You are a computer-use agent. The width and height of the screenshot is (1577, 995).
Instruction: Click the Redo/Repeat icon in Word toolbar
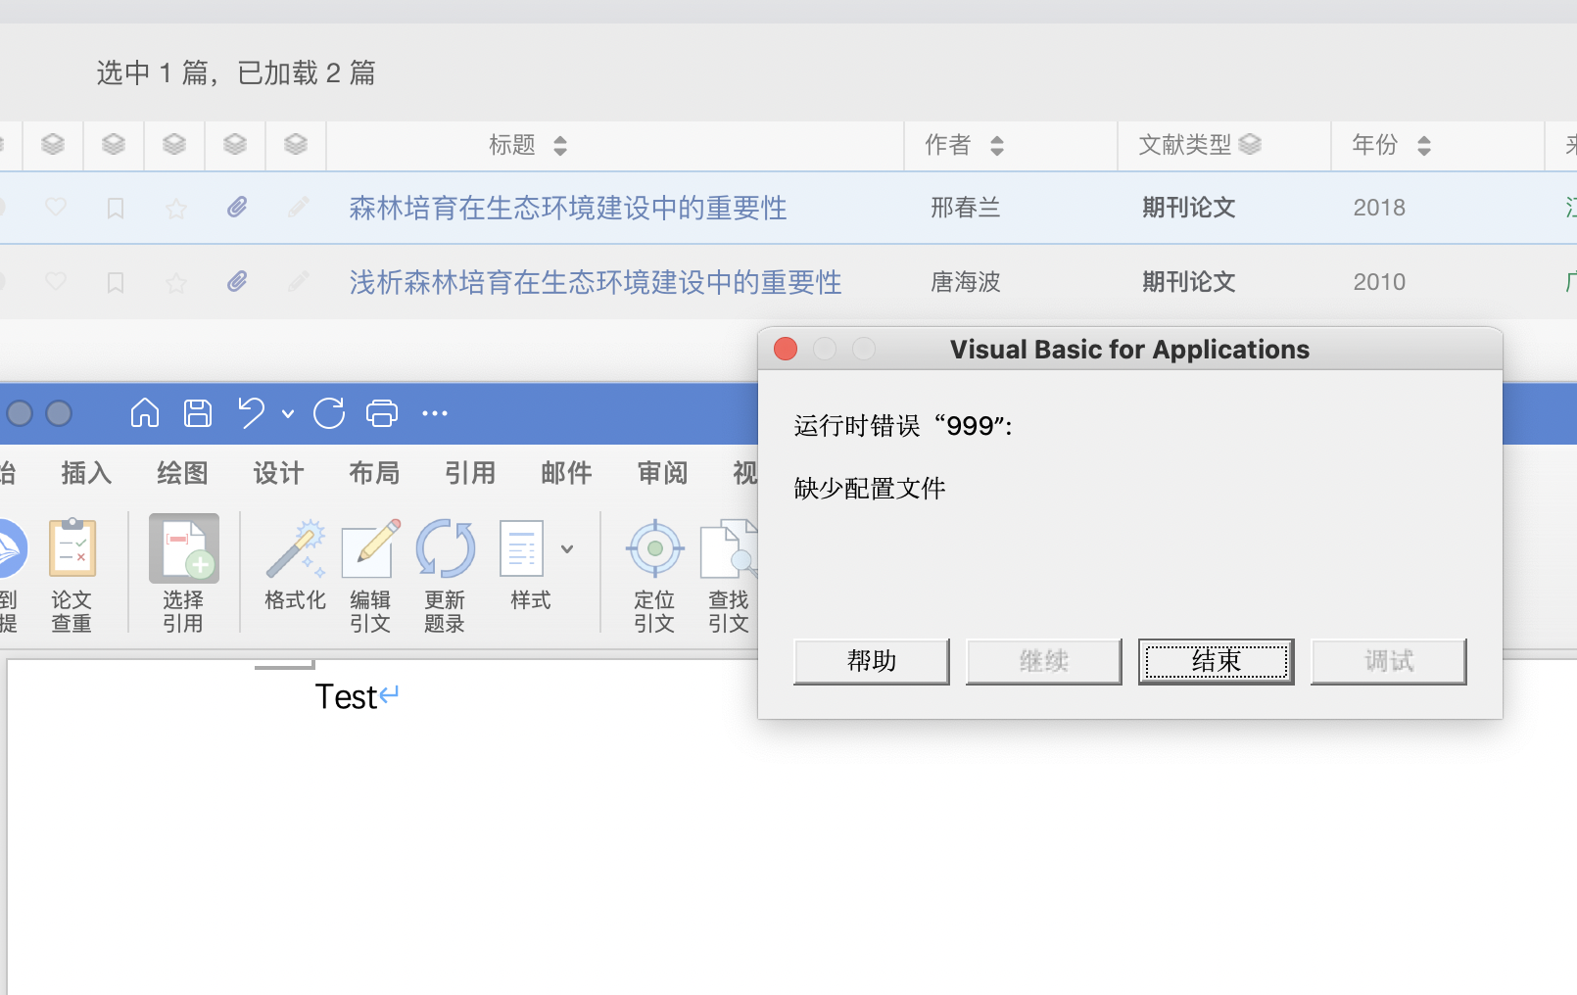329,413
